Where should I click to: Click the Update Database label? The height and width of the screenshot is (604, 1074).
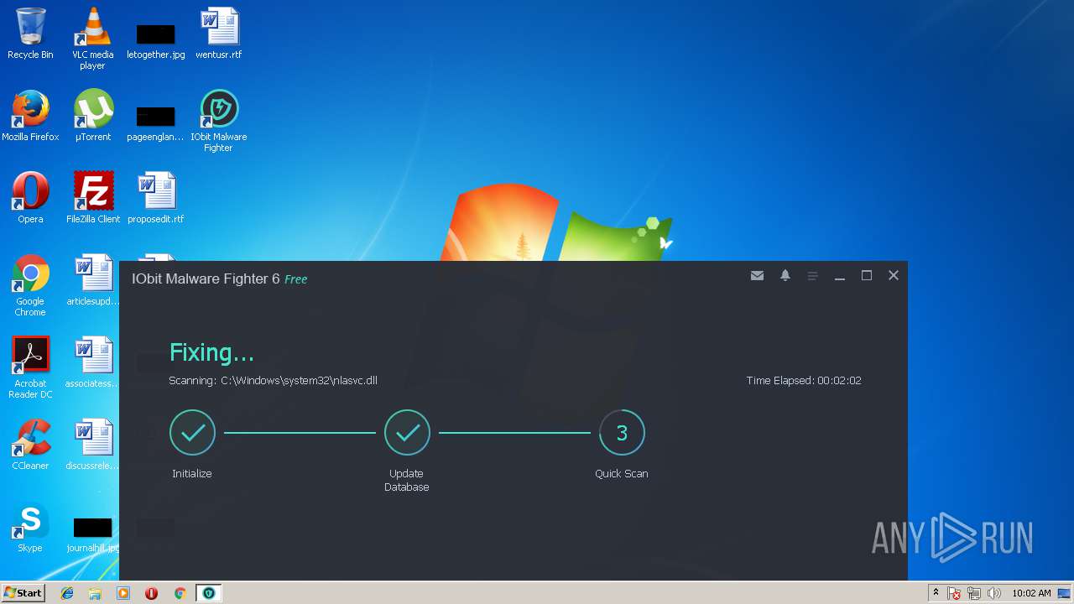pos(407,481)
